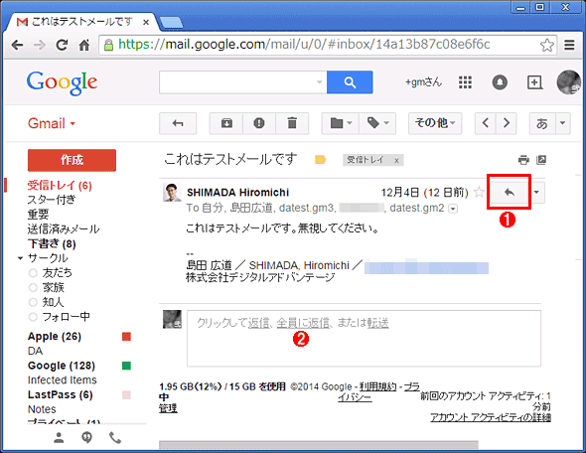The width and height of the screenshot is (586, 453).
Task: Click the 転送 forward link
Action: coord(377,323)
